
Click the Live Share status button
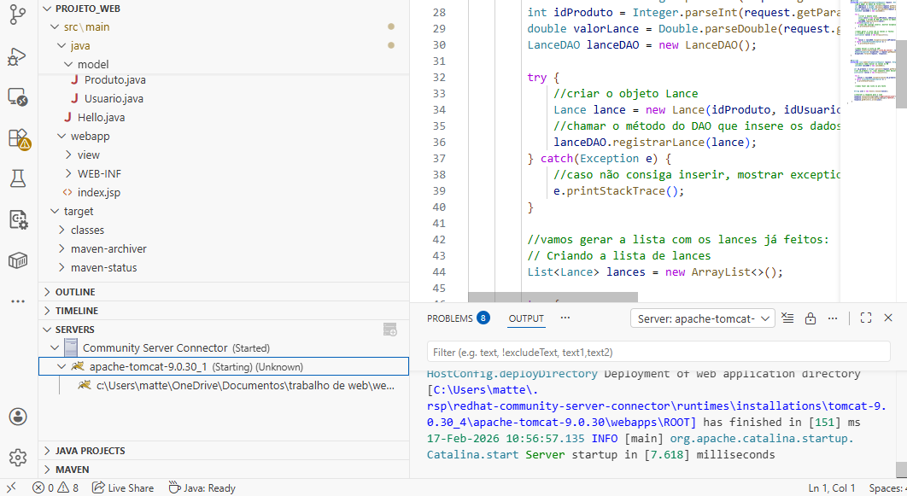coord(123,488)
